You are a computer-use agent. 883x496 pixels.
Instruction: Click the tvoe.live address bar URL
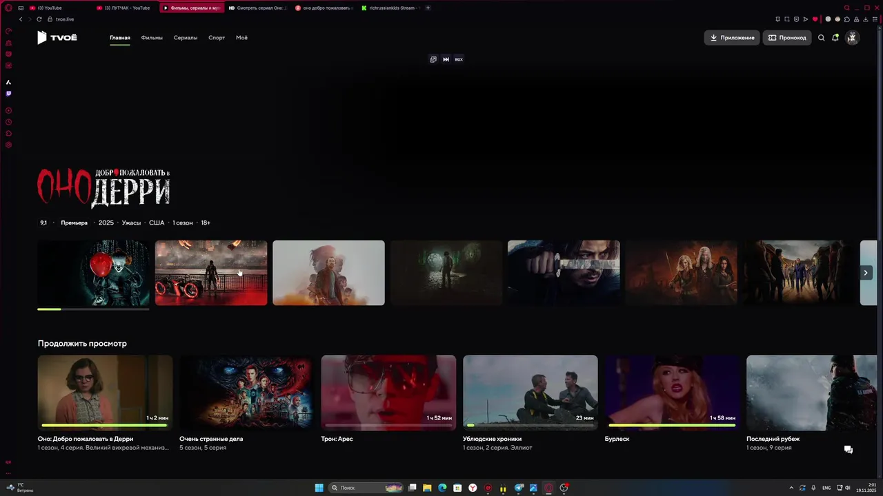click(65, 19)
